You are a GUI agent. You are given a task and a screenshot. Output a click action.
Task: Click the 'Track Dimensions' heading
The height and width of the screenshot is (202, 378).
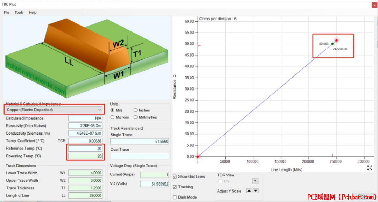[21, 166]
